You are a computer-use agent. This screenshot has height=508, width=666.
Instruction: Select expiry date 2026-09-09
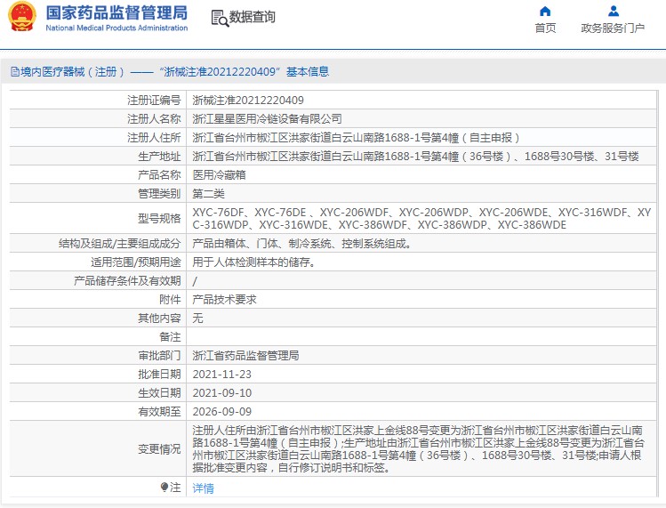pyautogui.click(x=221, y=412)
